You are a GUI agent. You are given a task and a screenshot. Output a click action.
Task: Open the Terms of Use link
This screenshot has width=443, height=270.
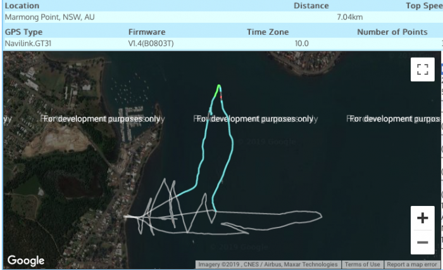pyautogui.click(x=362, y=265)
